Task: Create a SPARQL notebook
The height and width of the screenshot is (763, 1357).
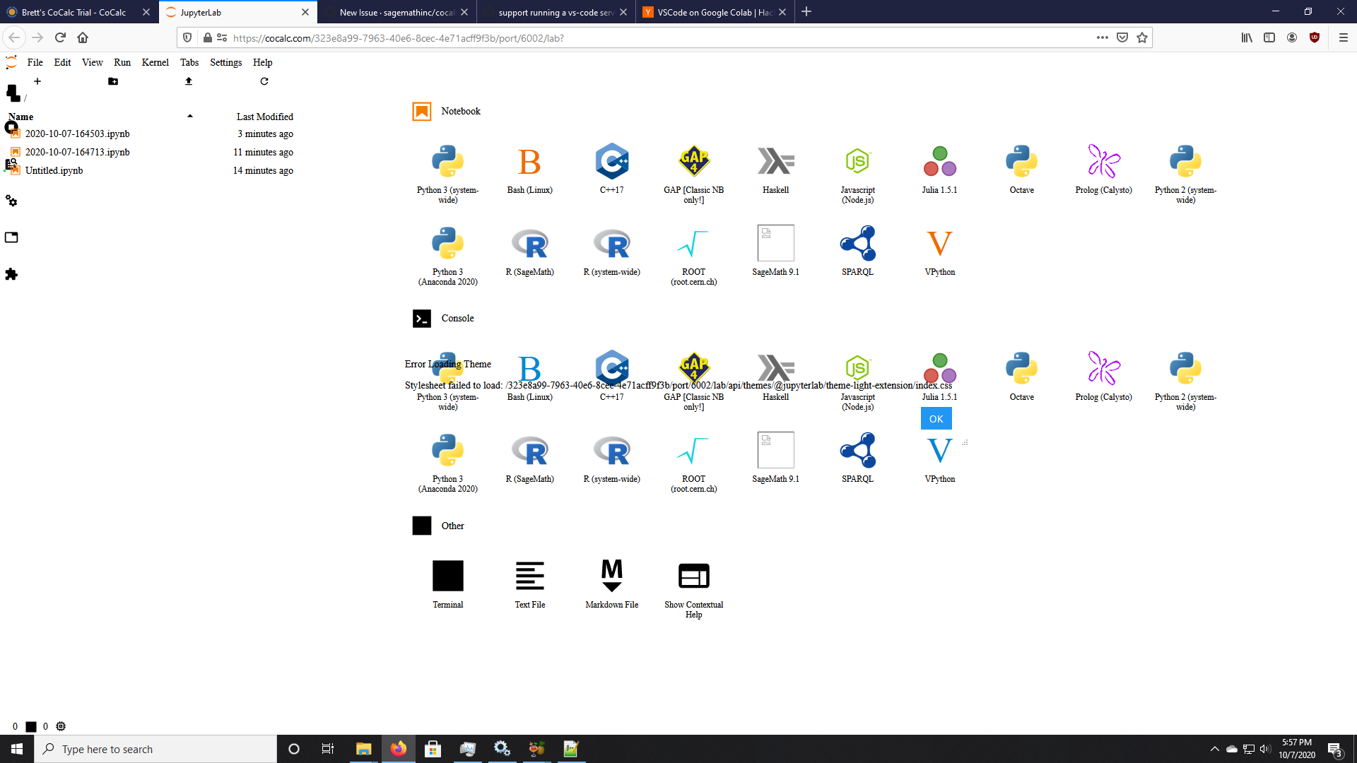Action: [857, 244]
